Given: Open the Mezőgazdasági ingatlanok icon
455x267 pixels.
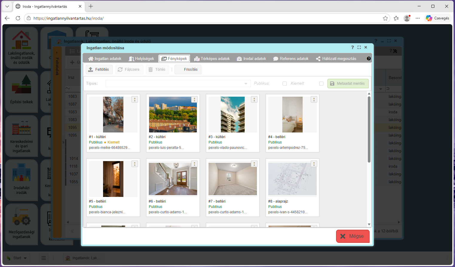Looking at the screenshot, I should (x=22, y=224).
